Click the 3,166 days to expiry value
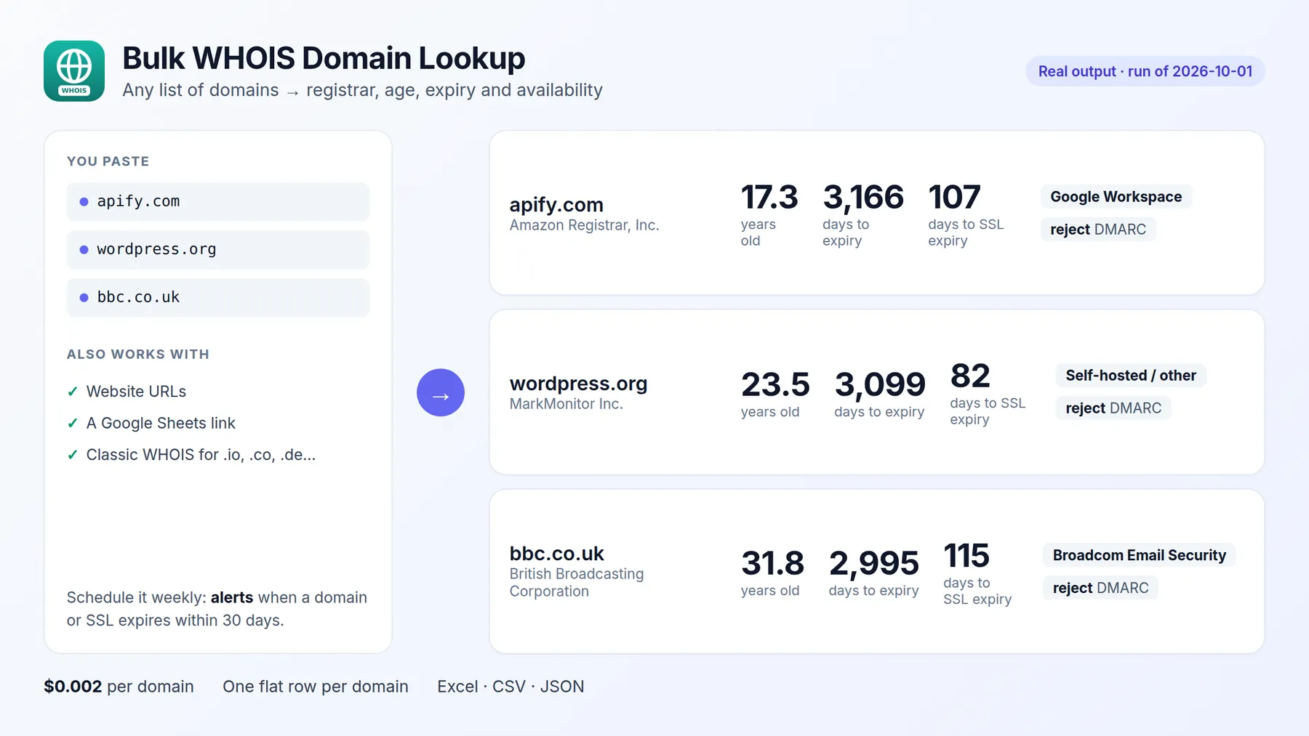 [x=863, y=198]
